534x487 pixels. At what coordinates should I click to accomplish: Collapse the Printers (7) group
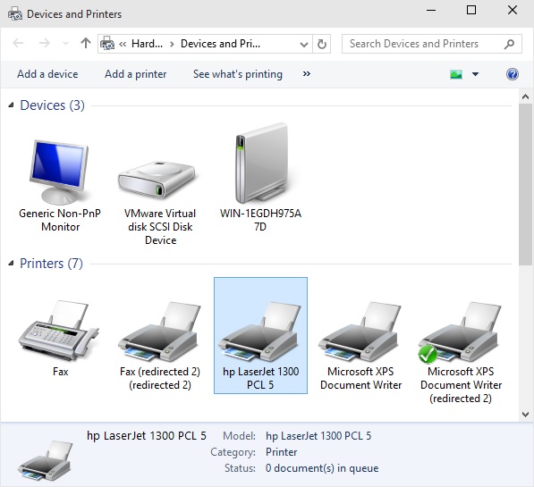[11, 263]
